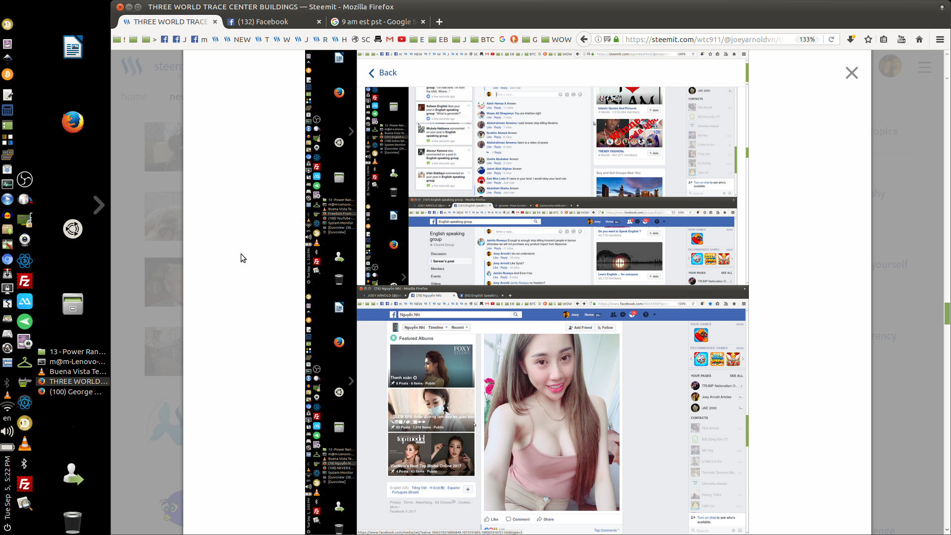Open the webcam application launcher
The image size is (951, 535).
pyautogui.click(x=25, y=240)
